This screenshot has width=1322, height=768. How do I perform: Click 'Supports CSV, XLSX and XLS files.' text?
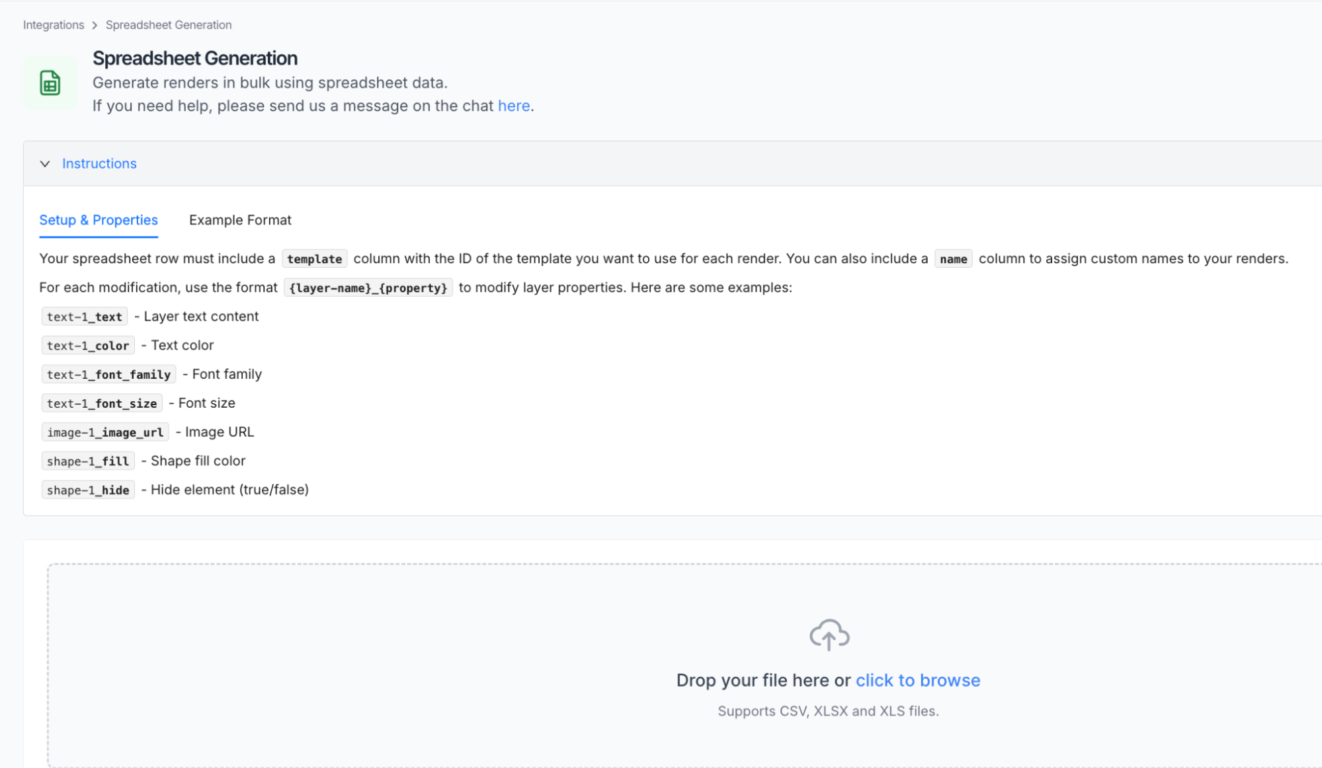[x=828, y=711]
